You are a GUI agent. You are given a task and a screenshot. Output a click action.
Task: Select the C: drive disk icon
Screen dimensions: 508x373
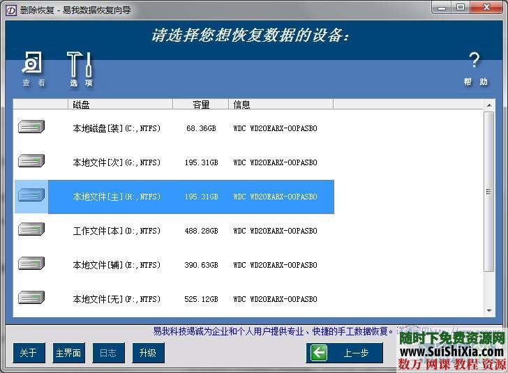31,128
